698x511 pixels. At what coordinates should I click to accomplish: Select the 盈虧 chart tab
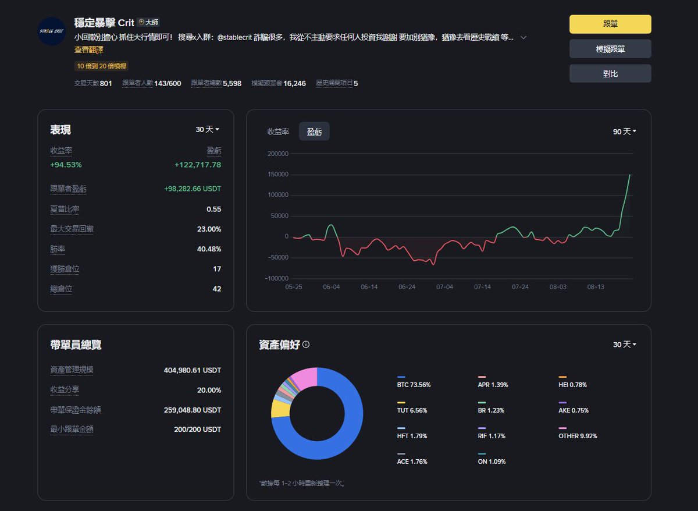pos(314,132)
